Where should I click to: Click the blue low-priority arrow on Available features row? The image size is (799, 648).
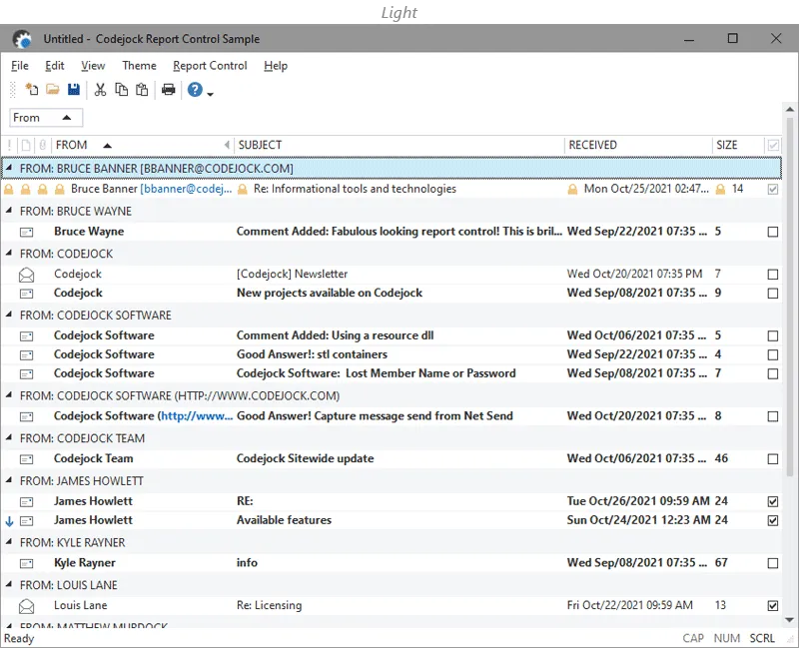(x=9, y=521)
